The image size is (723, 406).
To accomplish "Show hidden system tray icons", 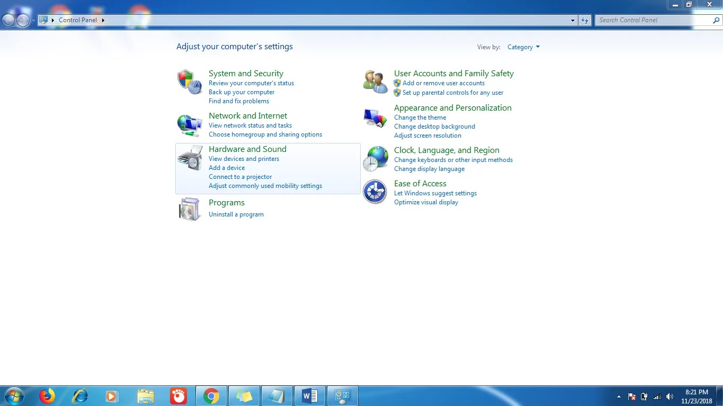I will [619, 396].
